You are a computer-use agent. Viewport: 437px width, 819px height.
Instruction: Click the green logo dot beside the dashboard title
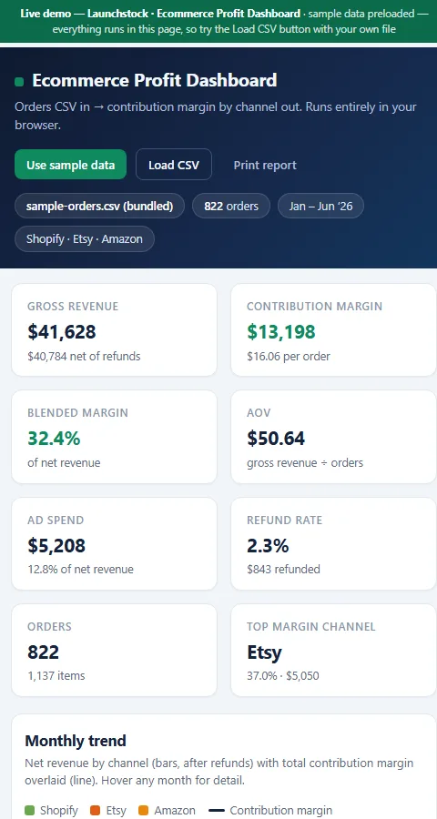click(19, 82)
